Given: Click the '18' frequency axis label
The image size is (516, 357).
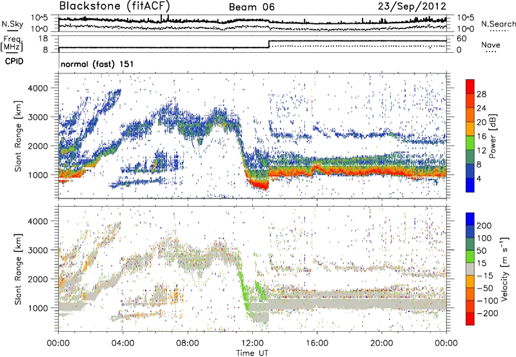Looking at the screenshot, I should tap(43, 39).
